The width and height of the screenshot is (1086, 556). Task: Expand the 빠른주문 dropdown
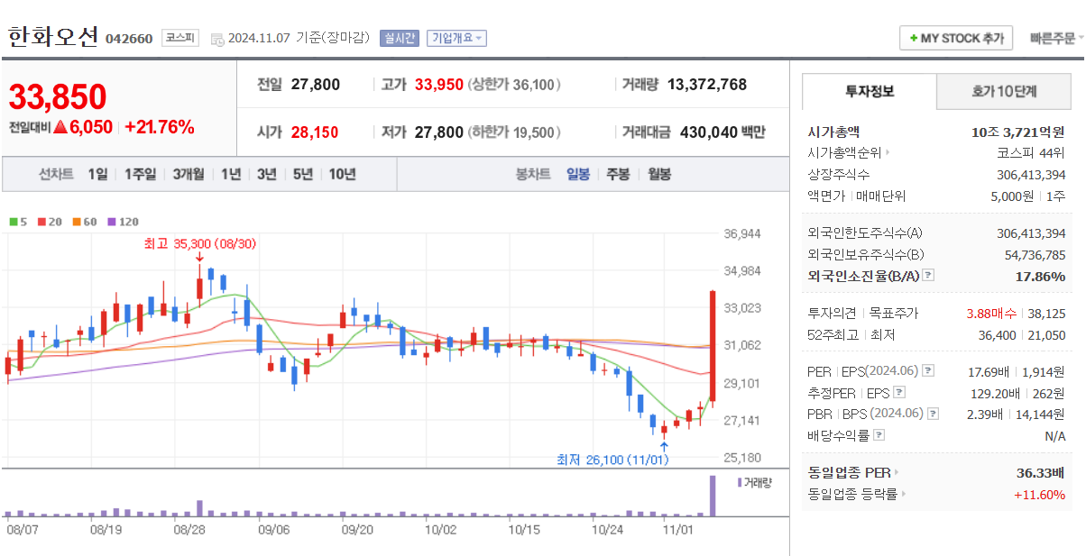point(1057,38)
